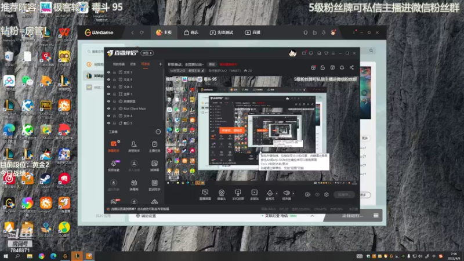Add a new scene with plus button
The image size is (464, 261).
click(x=161, y=64)
